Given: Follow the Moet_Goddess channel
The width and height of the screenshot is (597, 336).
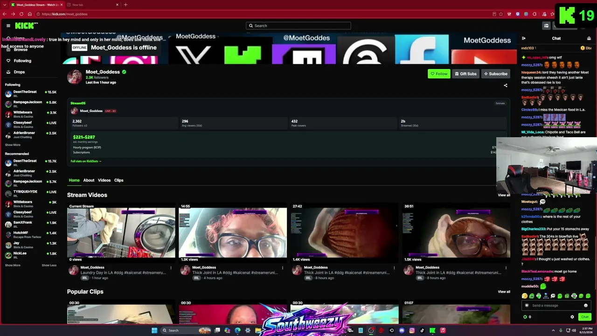Looking at the screenshot, I should click(439, 74).
